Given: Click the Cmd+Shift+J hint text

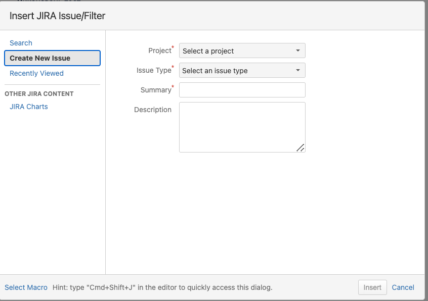Looking at the screenshot, I should pos(162,287).
